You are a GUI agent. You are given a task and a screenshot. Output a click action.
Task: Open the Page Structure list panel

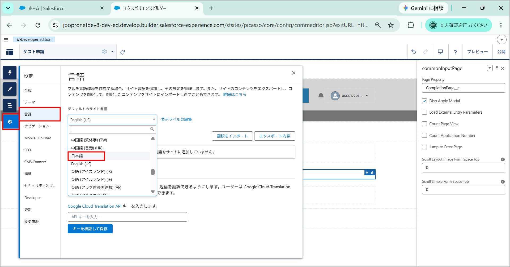point(10,105)
